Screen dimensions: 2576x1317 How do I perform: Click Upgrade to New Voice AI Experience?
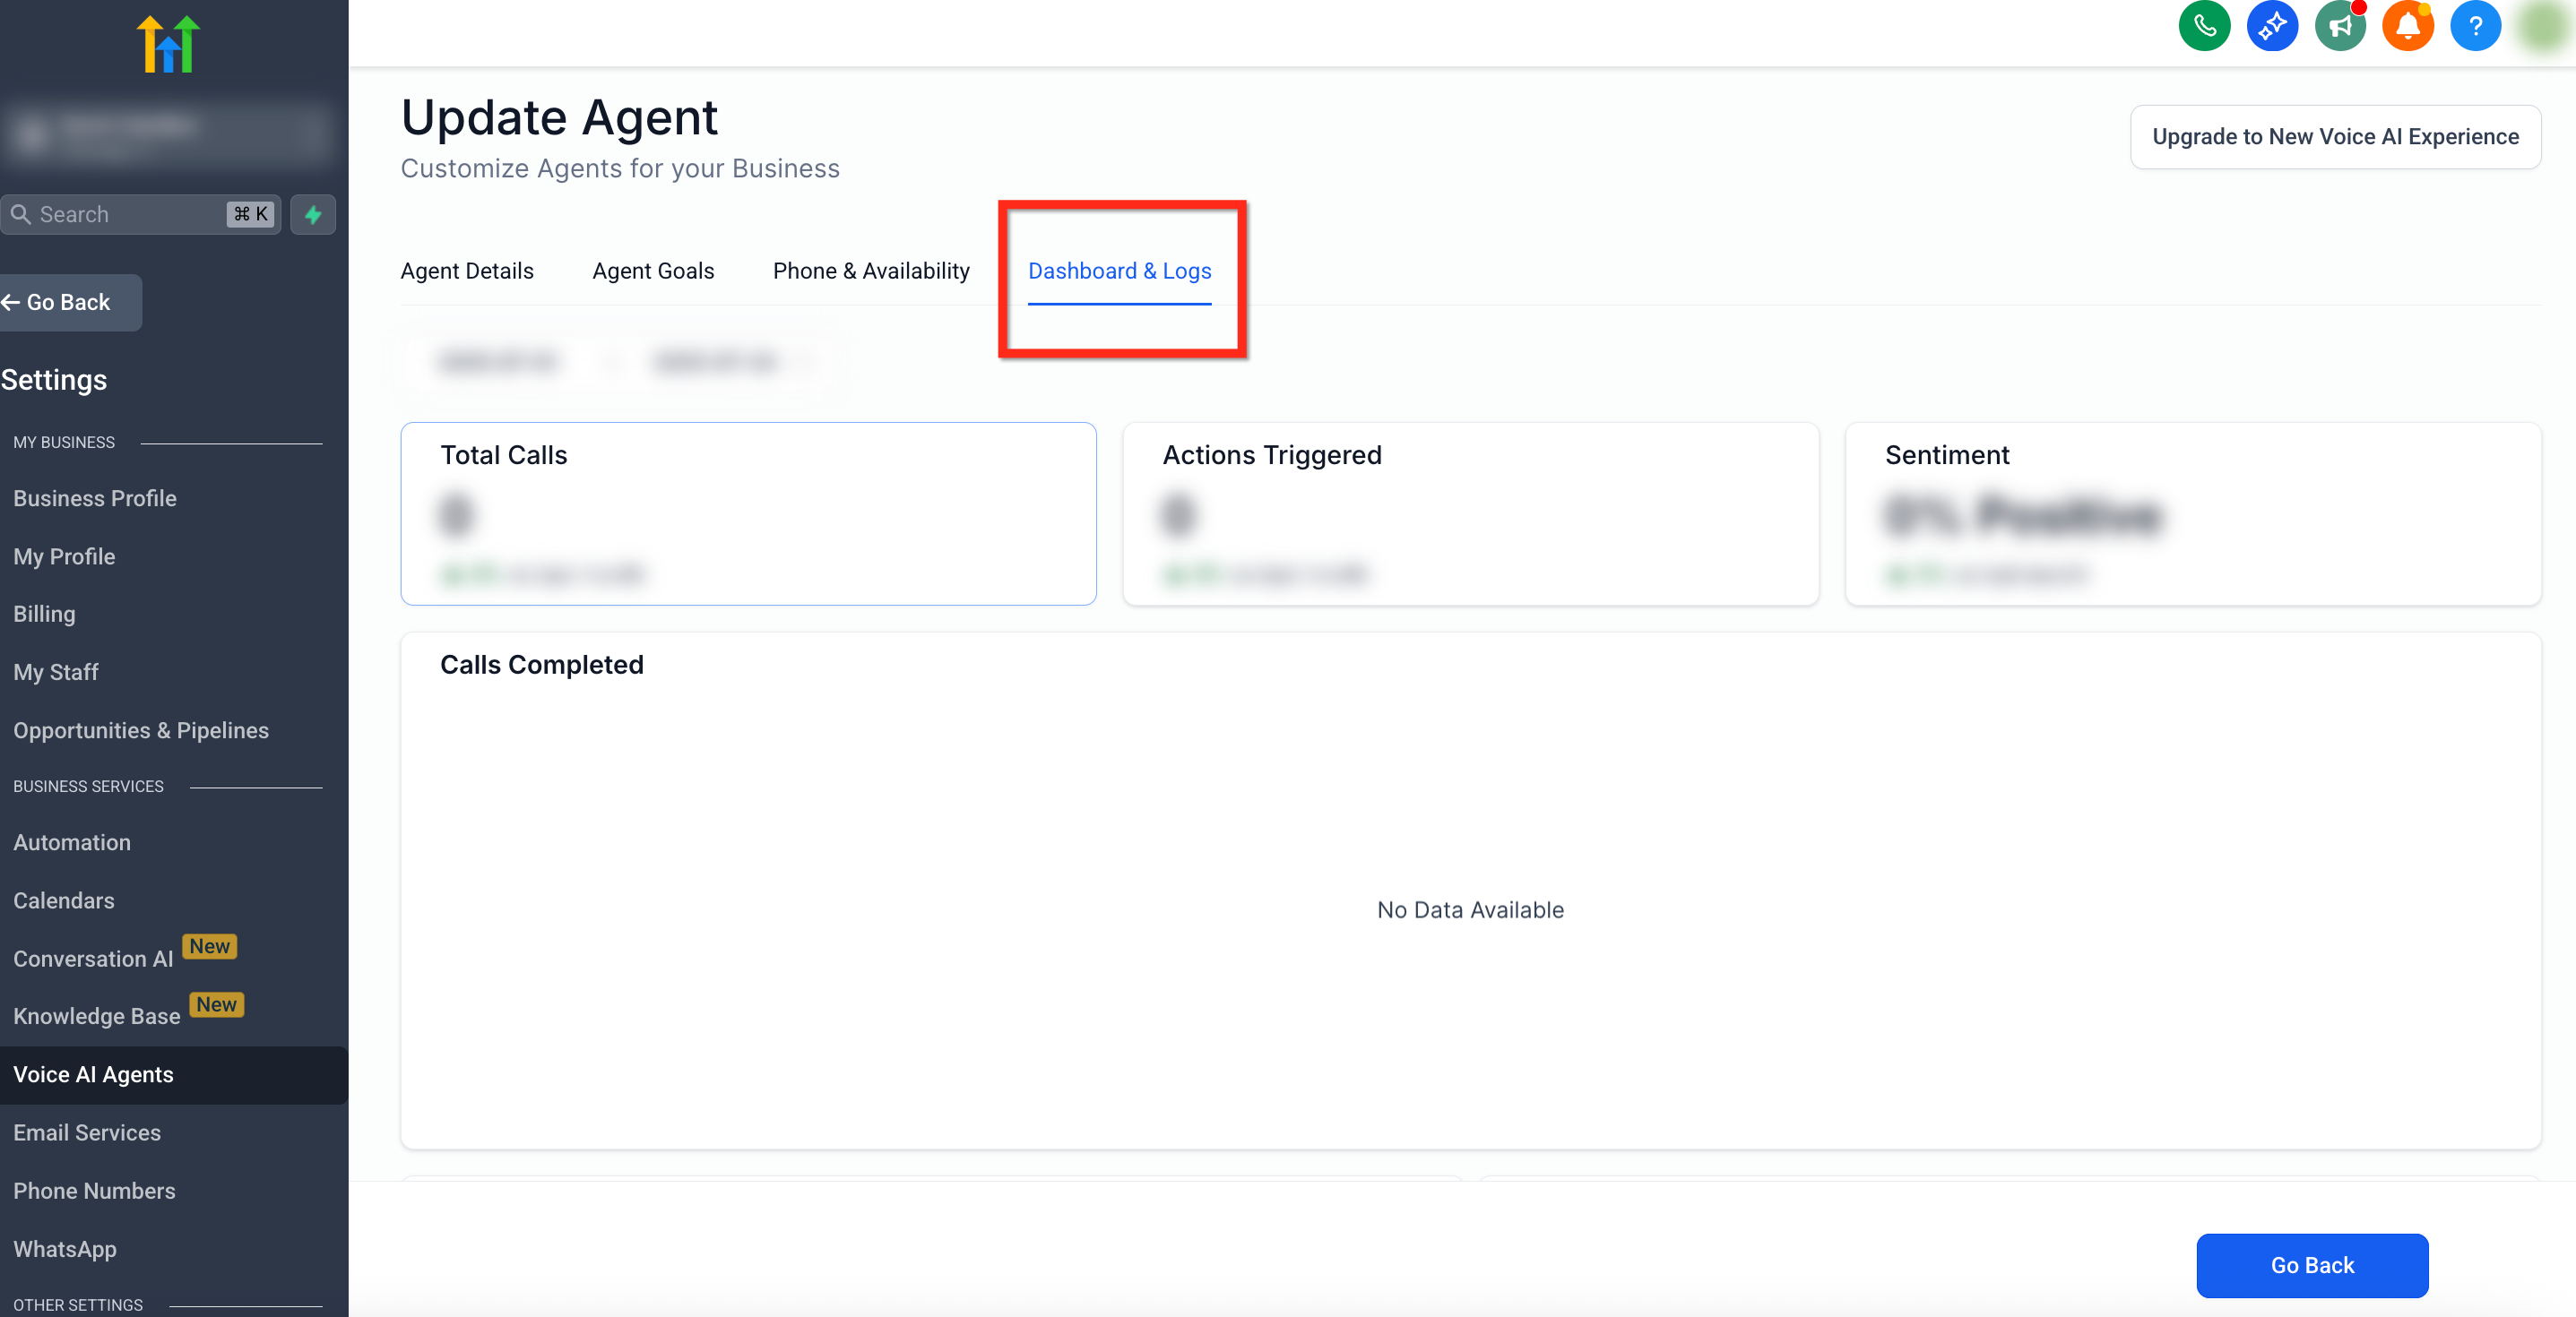[2335, 137]
